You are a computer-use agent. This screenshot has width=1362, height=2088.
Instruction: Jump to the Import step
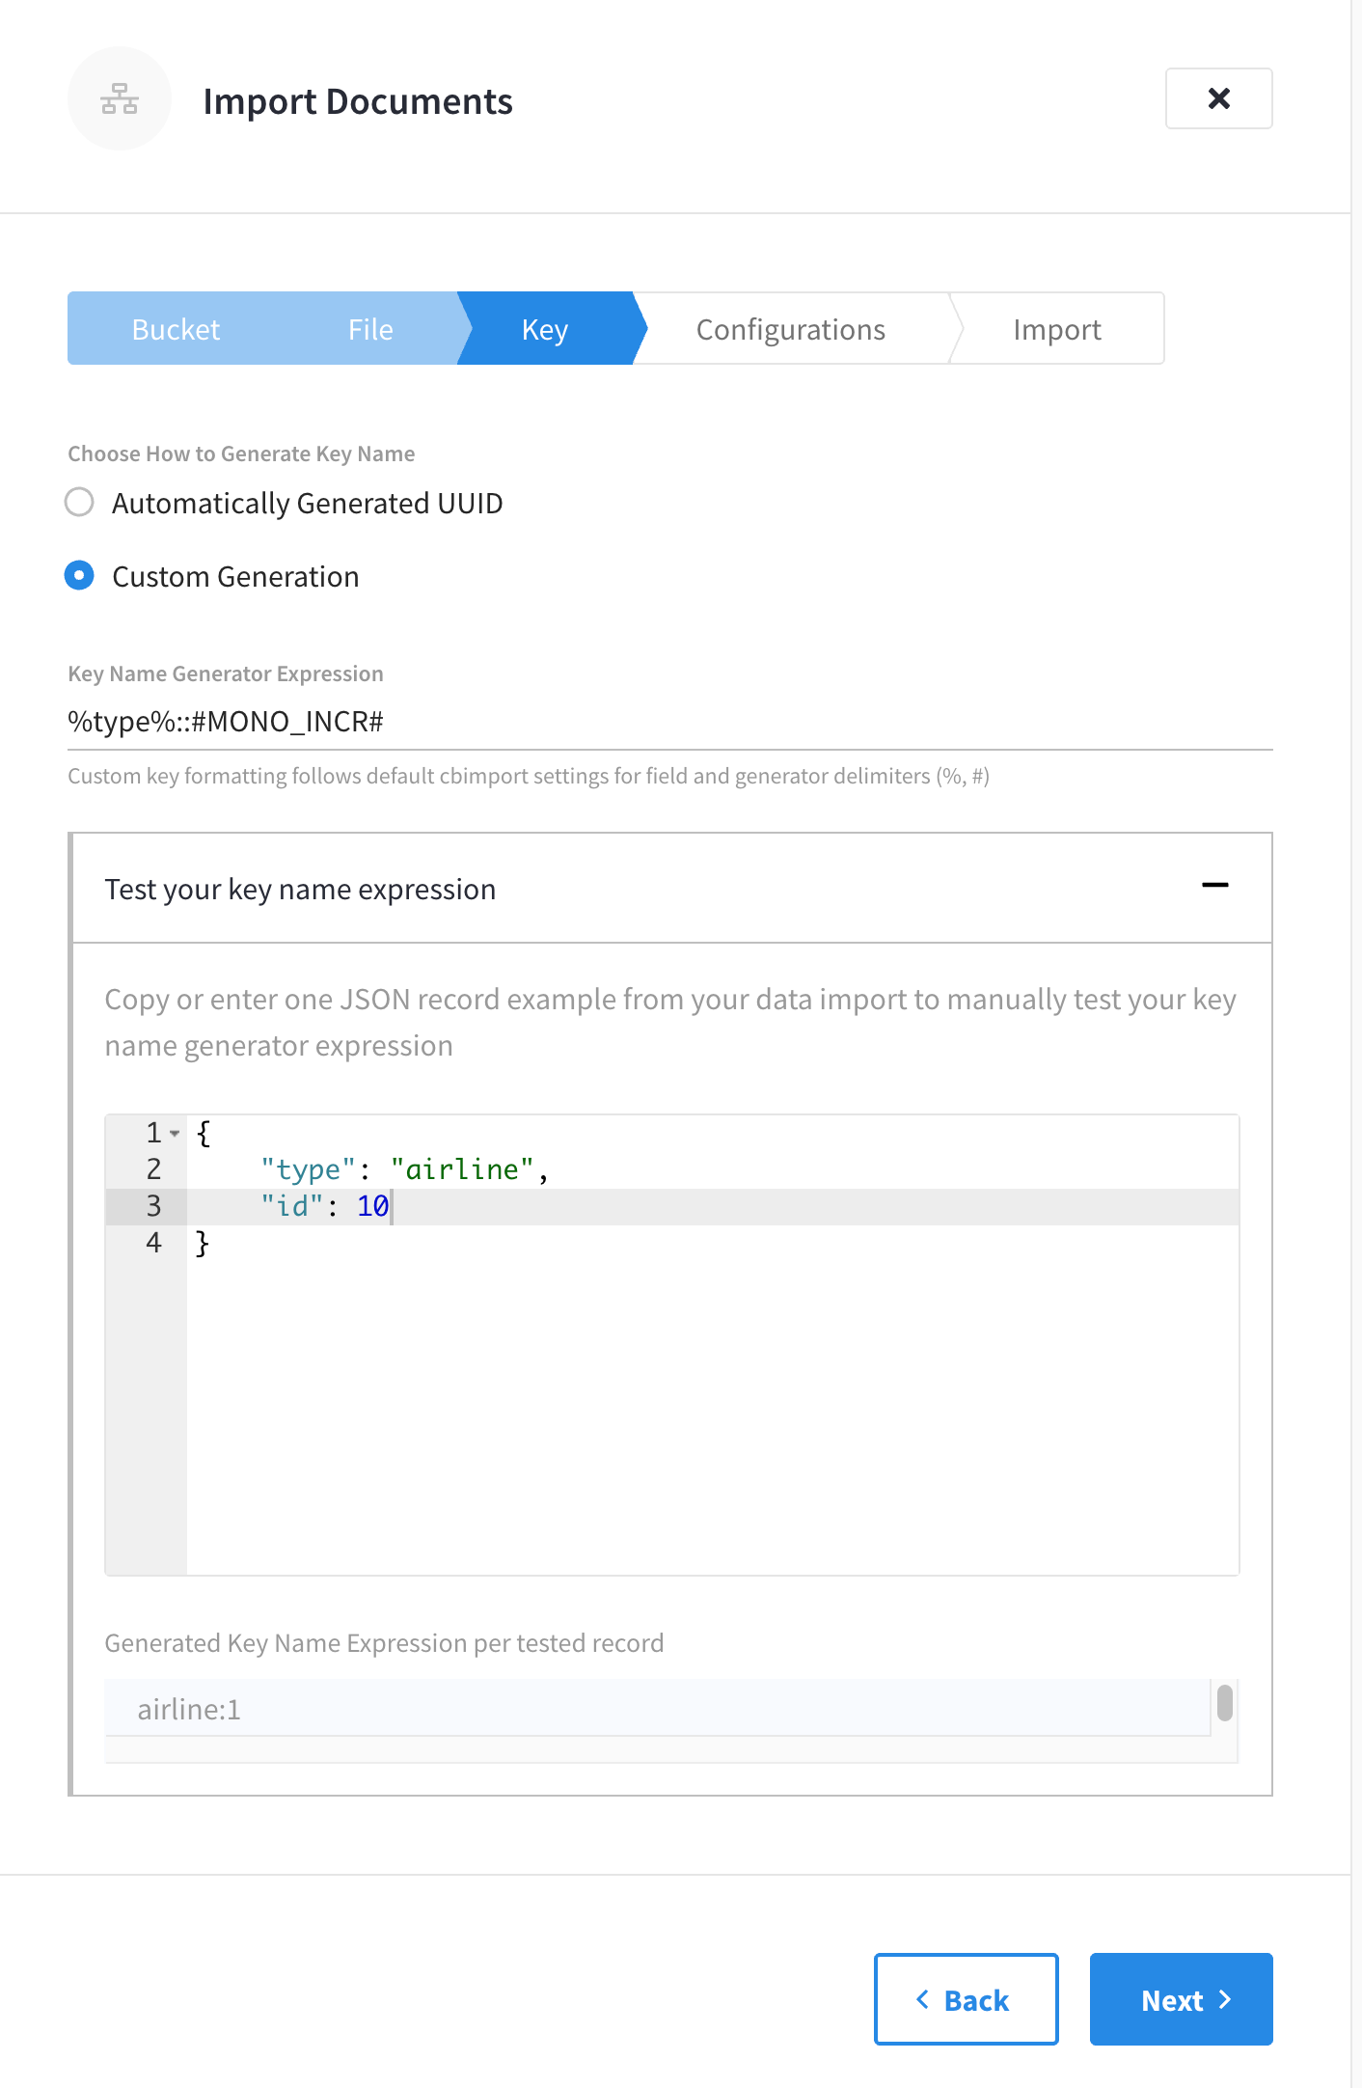tap(1056, 330)
